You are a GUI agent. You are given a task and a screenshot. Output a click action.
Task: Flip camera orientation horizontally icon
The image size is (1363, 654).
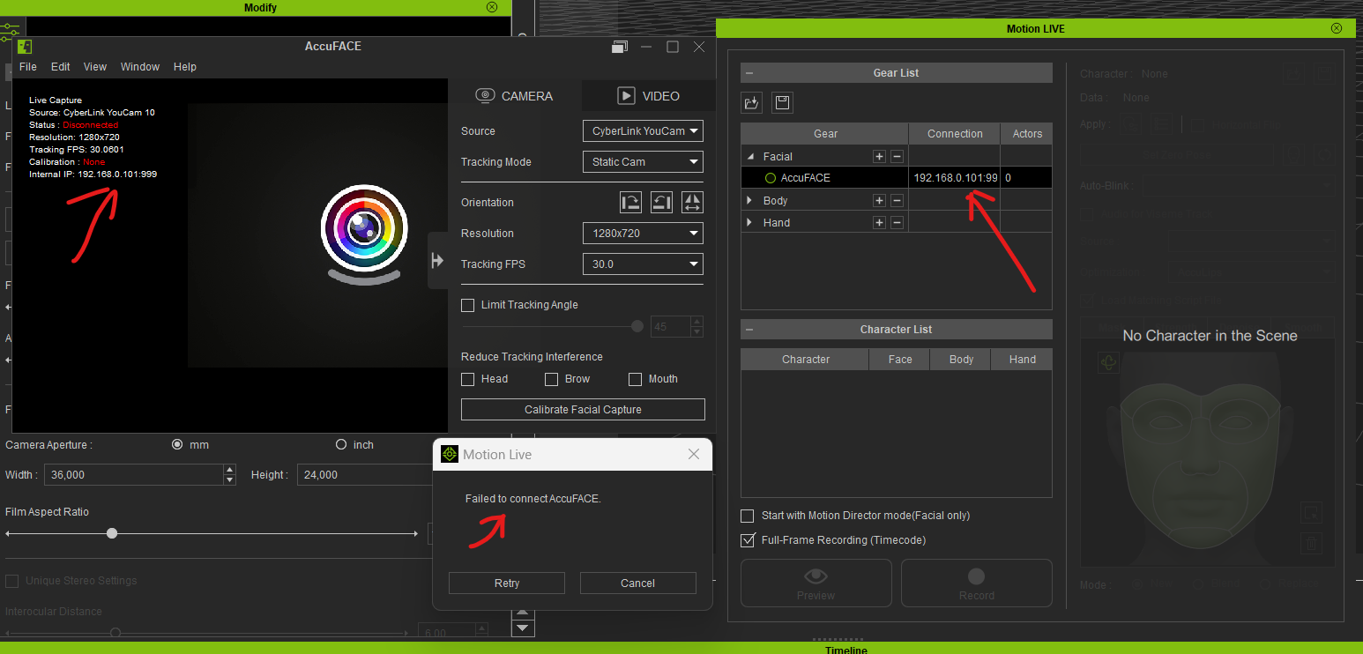pos(692,202)
